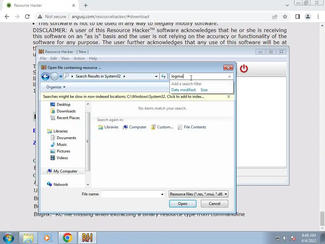The height and width of the screenshot is (244, 325).
Task: Expand the address bar history dropdown
Action: pos(156,76)
